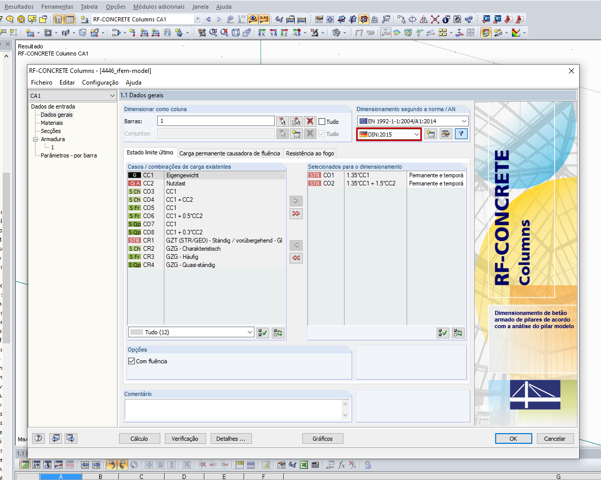Click invert selection icon under selected cases list

[457, 333]
